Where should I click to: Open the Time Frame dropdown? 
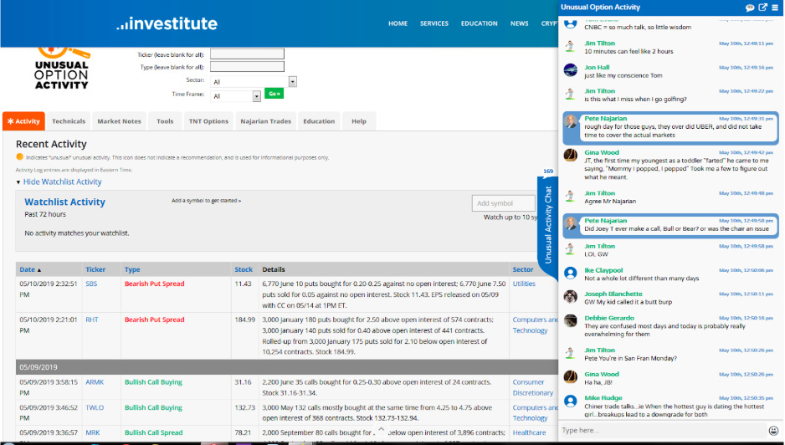pyautogui.click(x=236, y=96)
